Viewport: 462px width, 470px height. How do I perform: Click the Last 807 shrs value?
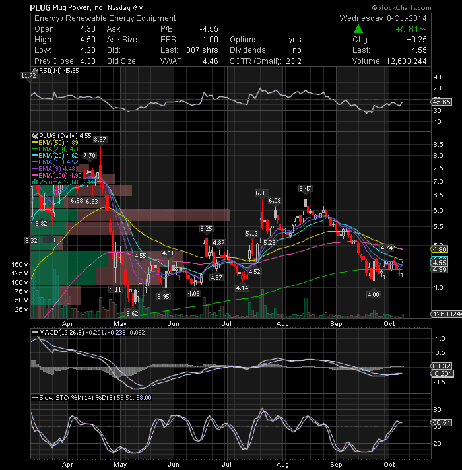point(202,50)
